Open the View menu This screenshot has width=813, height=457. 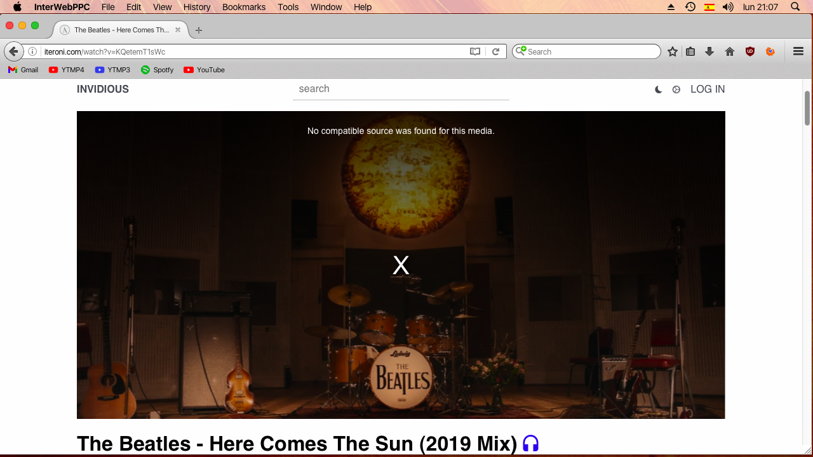(163, 7)
